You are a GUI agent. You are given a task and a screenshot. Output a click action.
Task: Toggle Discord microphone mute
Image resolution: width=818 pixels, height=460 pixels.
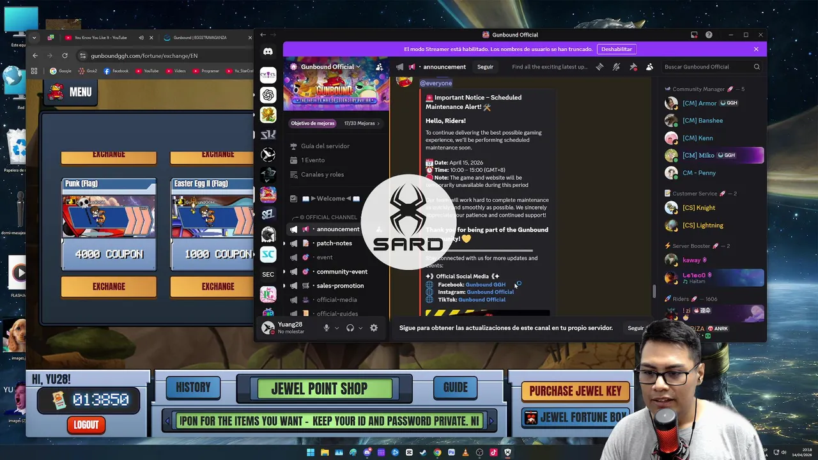pos(326,328)
